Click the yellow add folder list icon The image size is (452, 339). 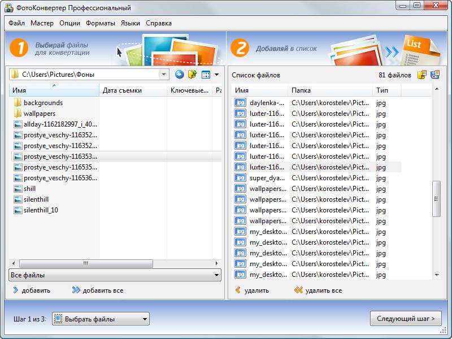[421, 75]
